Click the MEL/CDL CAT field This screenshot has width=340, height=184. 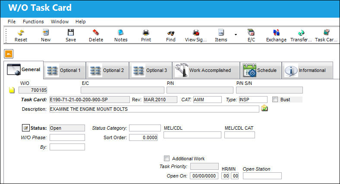click(x=239, y=135)
